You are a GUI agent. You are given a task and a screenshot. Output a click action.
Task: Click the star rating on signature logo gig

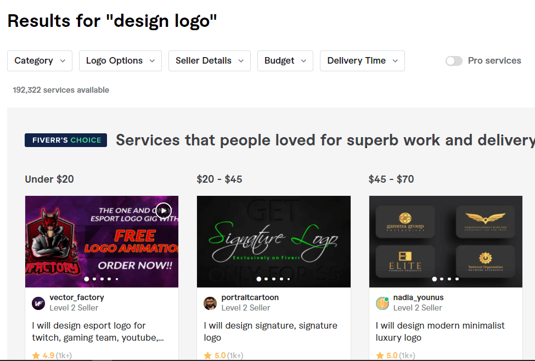click(x=208, y=356)
